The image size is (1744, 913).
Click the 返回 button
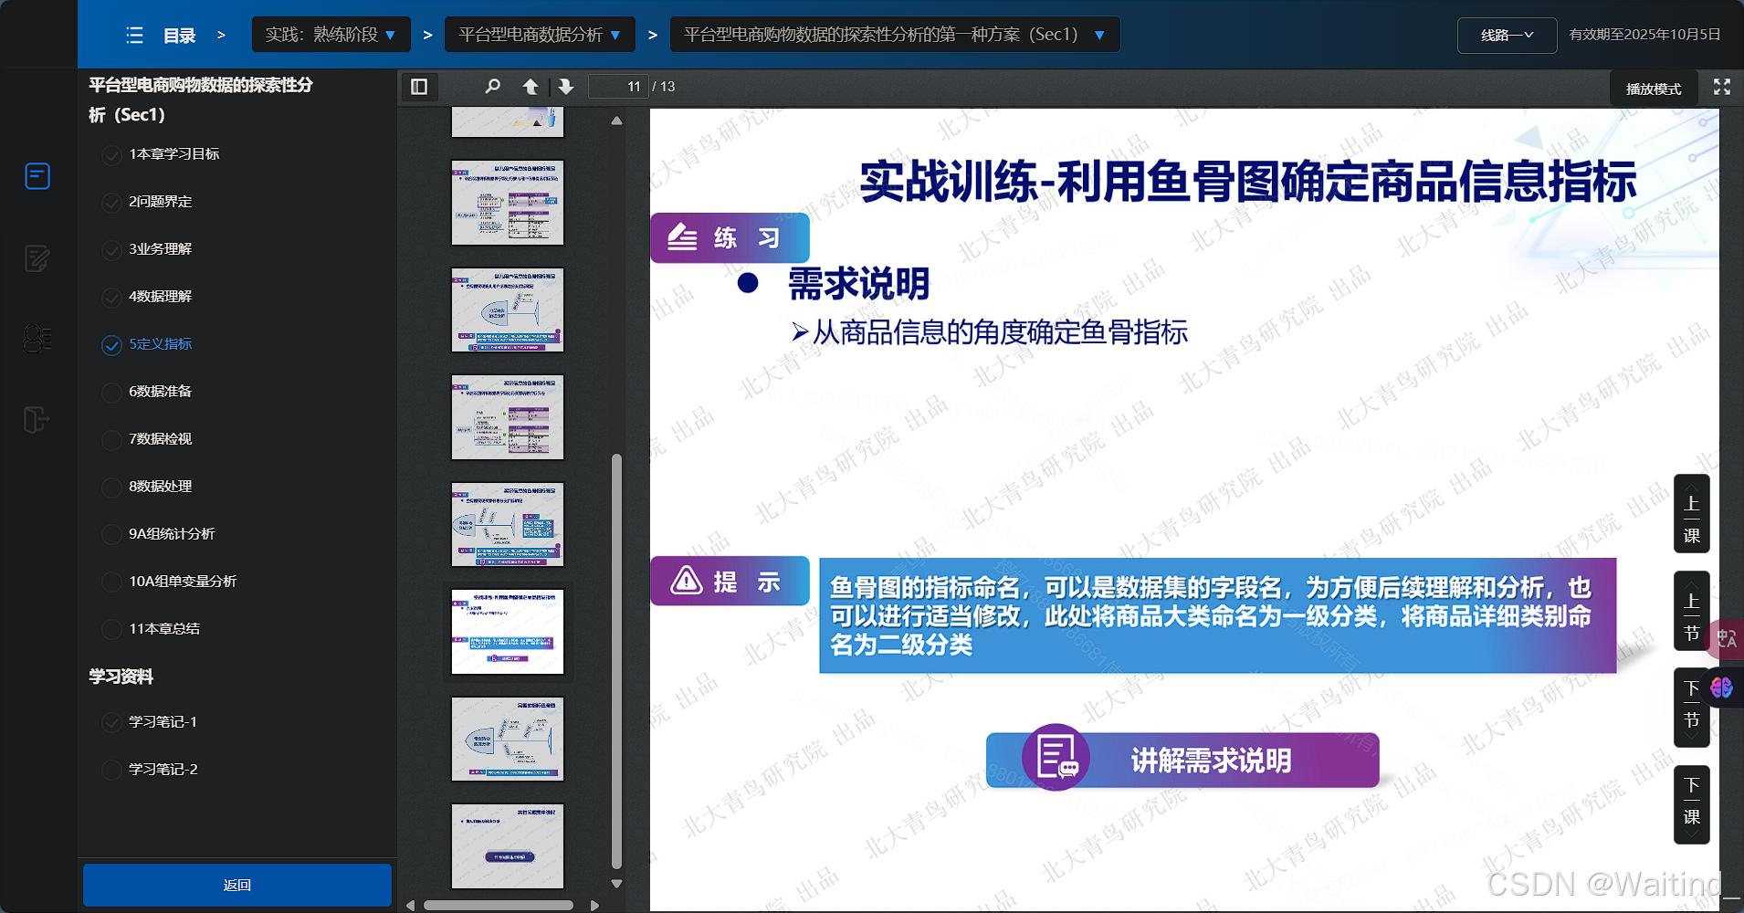[237, 885]
